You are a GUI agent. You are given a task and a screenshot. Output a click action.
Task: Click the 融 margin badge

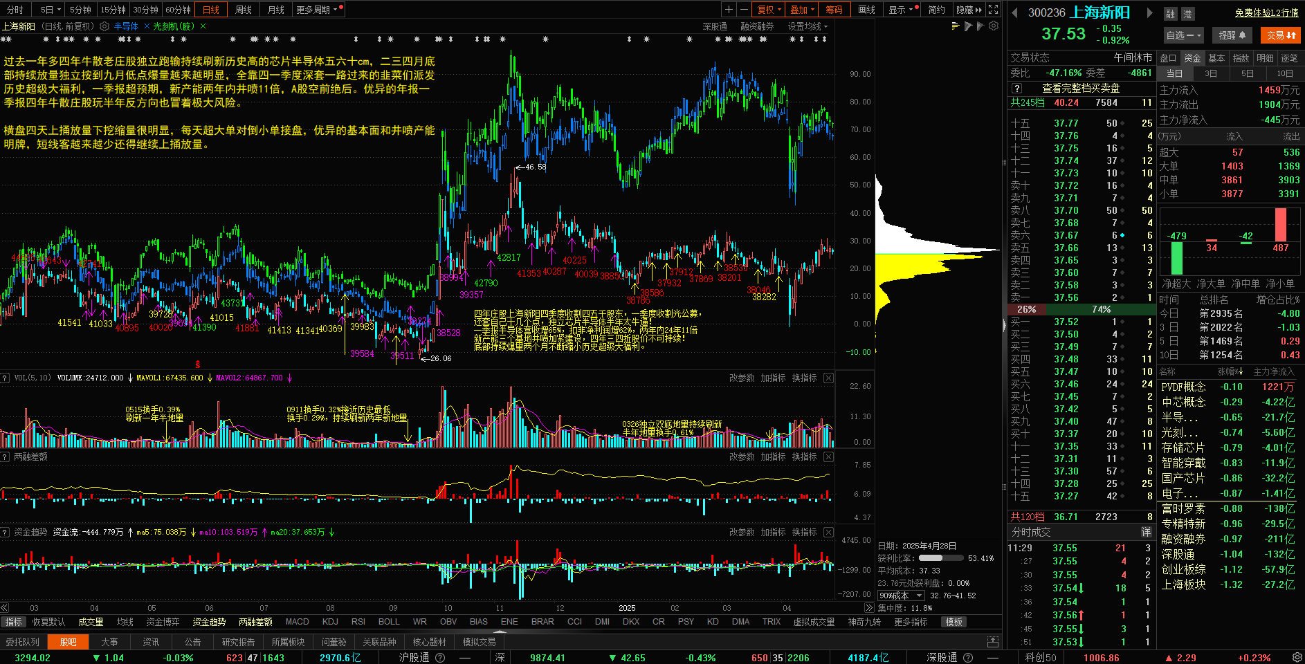coord(1170,14)
